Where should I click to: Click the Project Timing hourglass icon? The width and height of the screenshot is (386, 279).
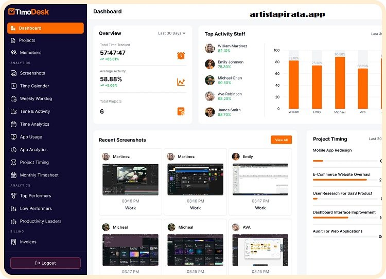click(x=13, y=163)
